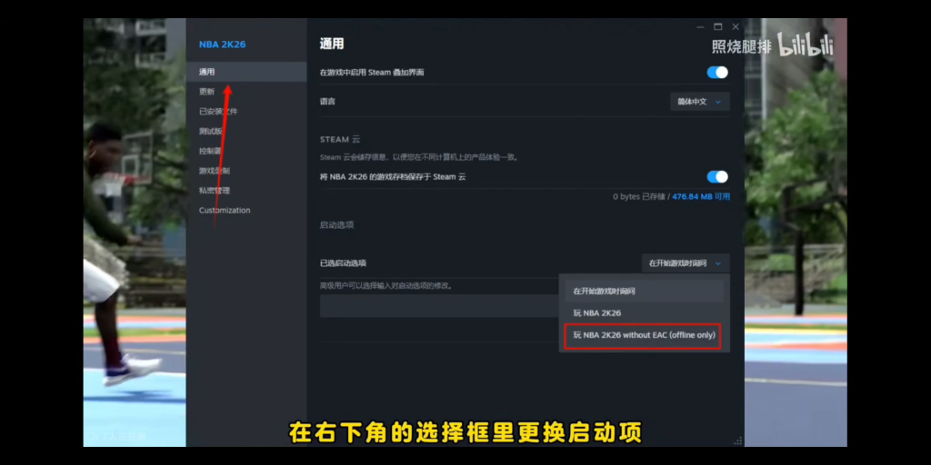Click the window resize grip icon
The width and height of the screenshot is (931, 465).
click(738, 440)
